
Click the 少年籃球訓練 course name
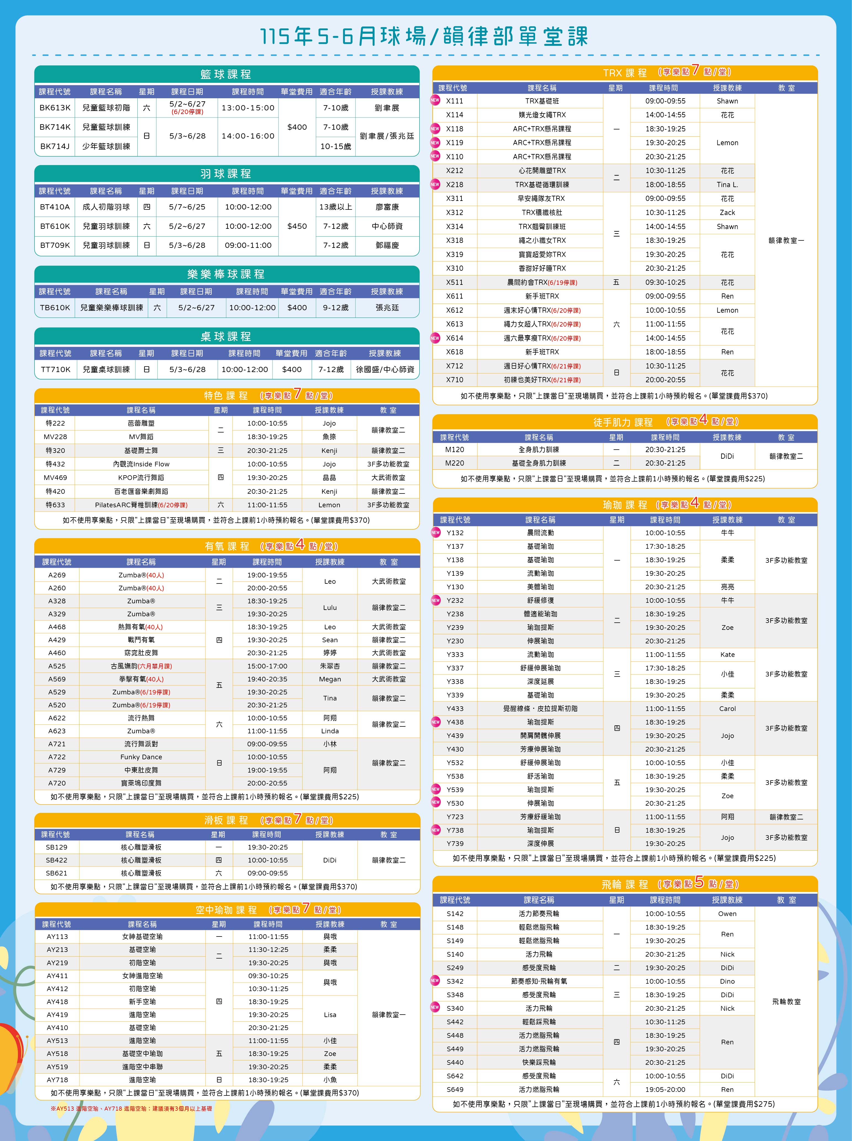click(x=106, y=146)
